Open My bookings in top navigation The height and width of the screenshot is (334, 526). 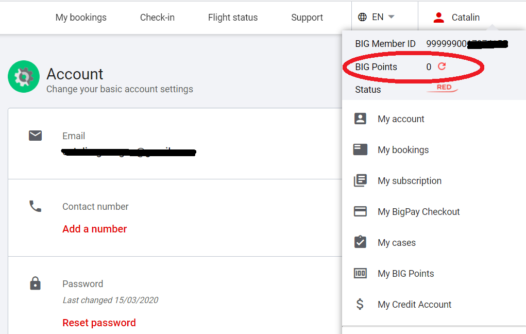(81, 18)
